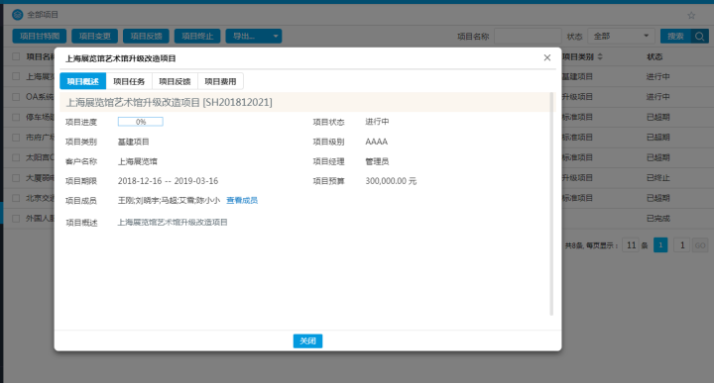Open the 状态 全部 dropdown
This screenshot has height=384, width=714.
(x=621, y=36)
